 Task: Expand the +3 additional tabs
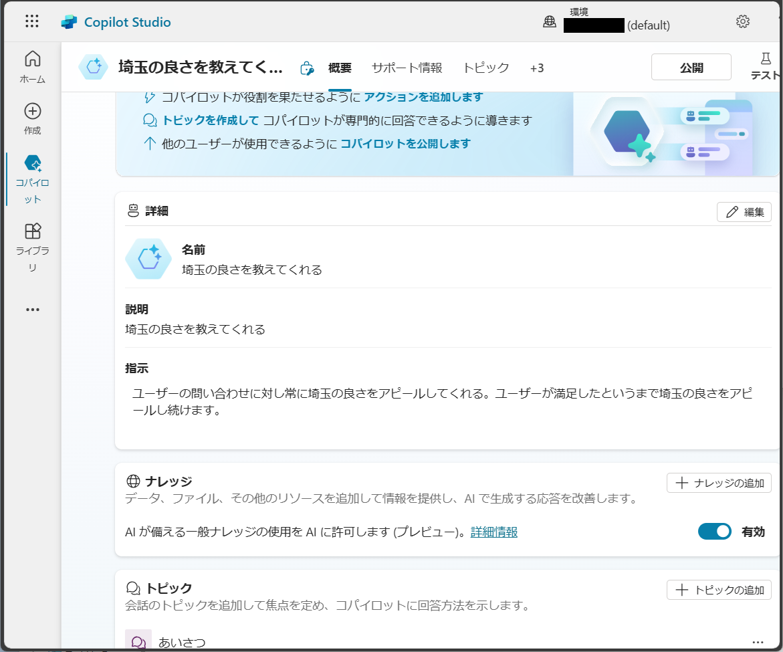click(x=537, y=68)
